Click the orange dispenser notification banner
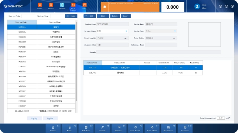The height and width of the screenshot is (133, 238). (x=130, y=7)
